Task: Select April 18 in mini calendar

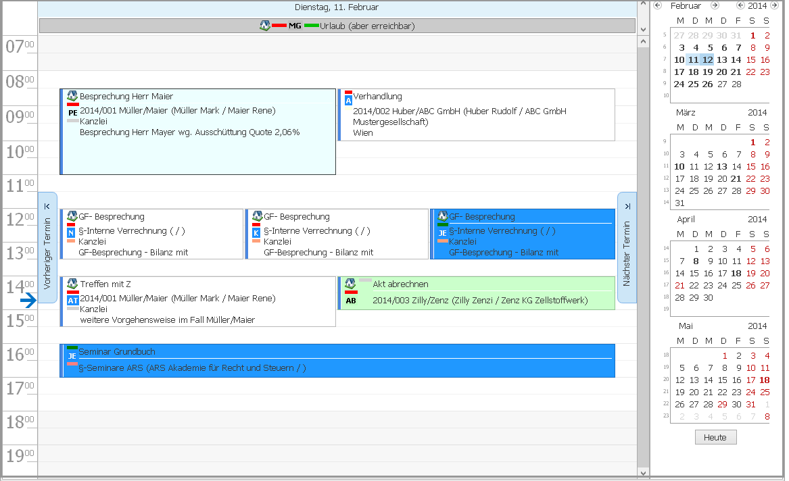Action: coord(736,273)
